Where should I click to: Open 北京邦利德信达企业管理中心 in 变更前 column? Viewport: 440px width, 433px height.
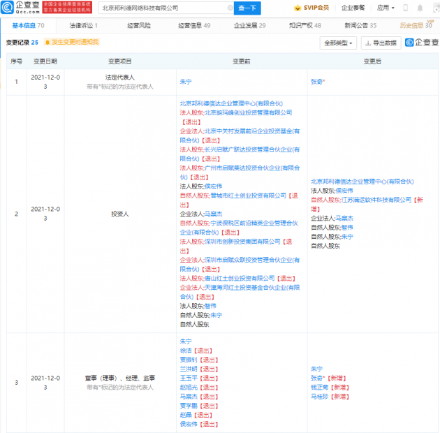click(231, 103)
